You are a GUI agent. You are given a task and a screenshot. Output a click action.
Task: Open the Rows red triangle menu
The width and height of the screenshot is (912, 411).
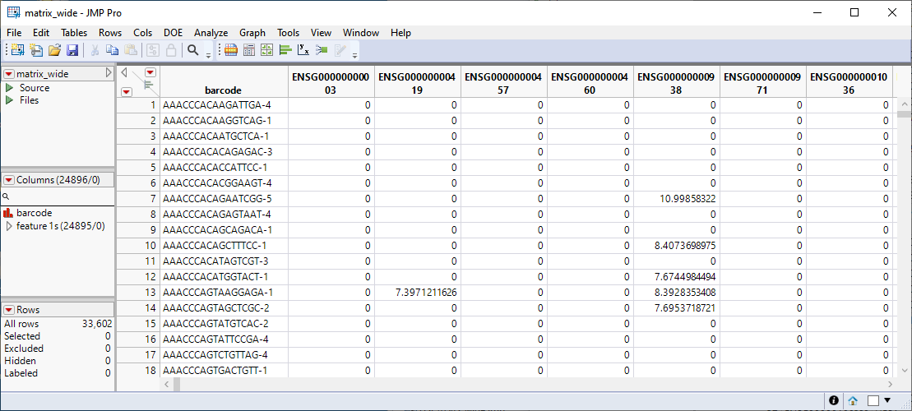click(9, 311)
